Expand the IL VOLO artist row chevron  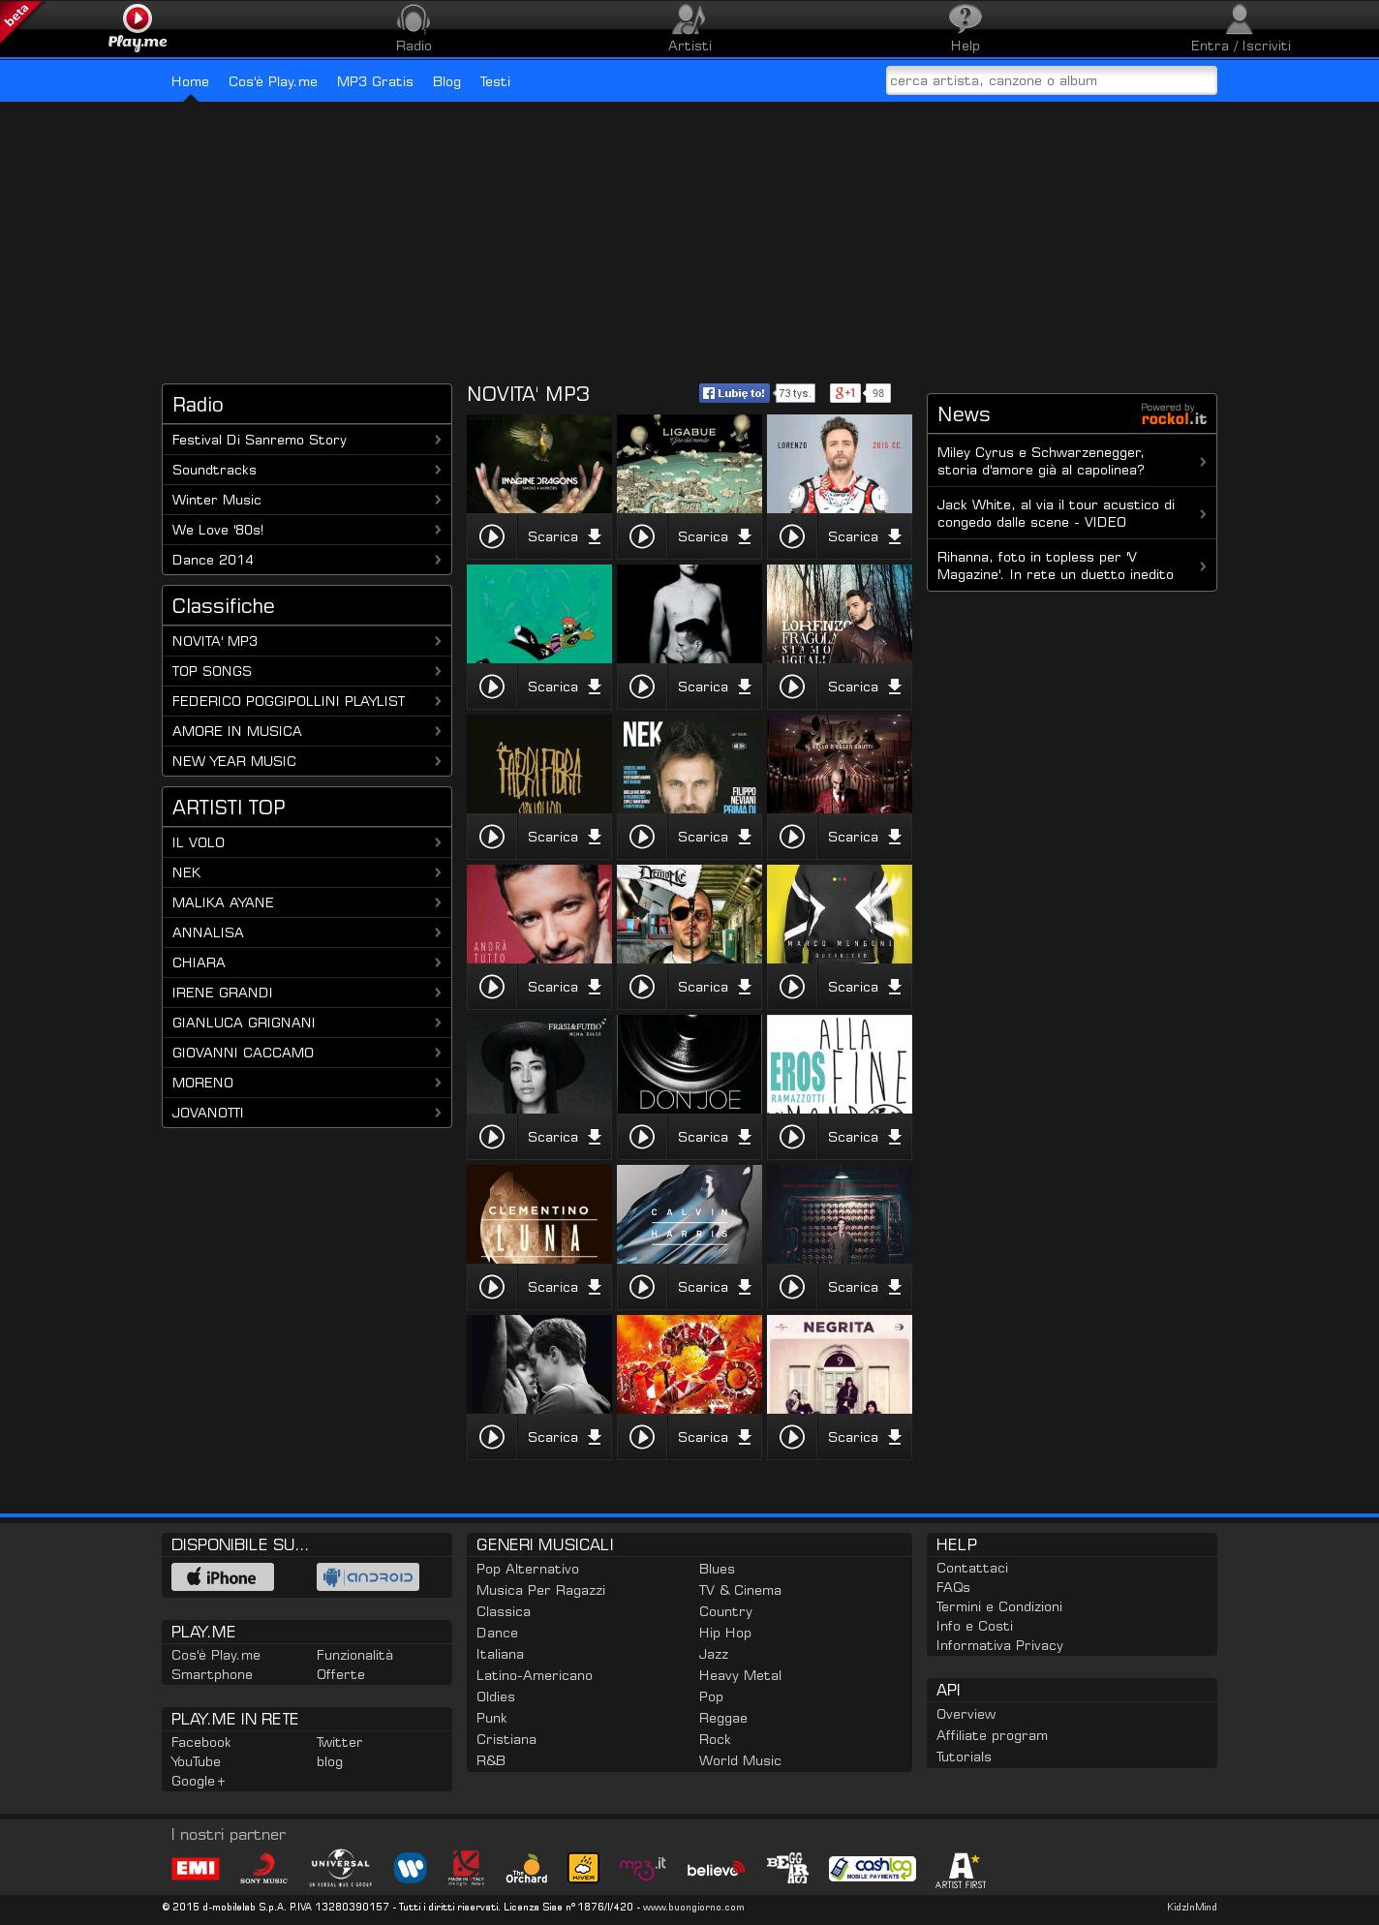pos(438,842)
